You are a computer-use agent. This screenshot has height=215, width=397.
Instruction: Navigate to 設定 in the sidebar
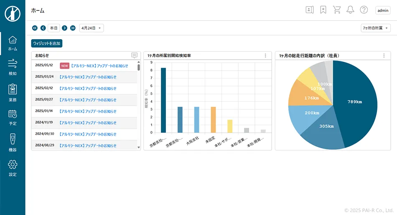click(13, 168)
